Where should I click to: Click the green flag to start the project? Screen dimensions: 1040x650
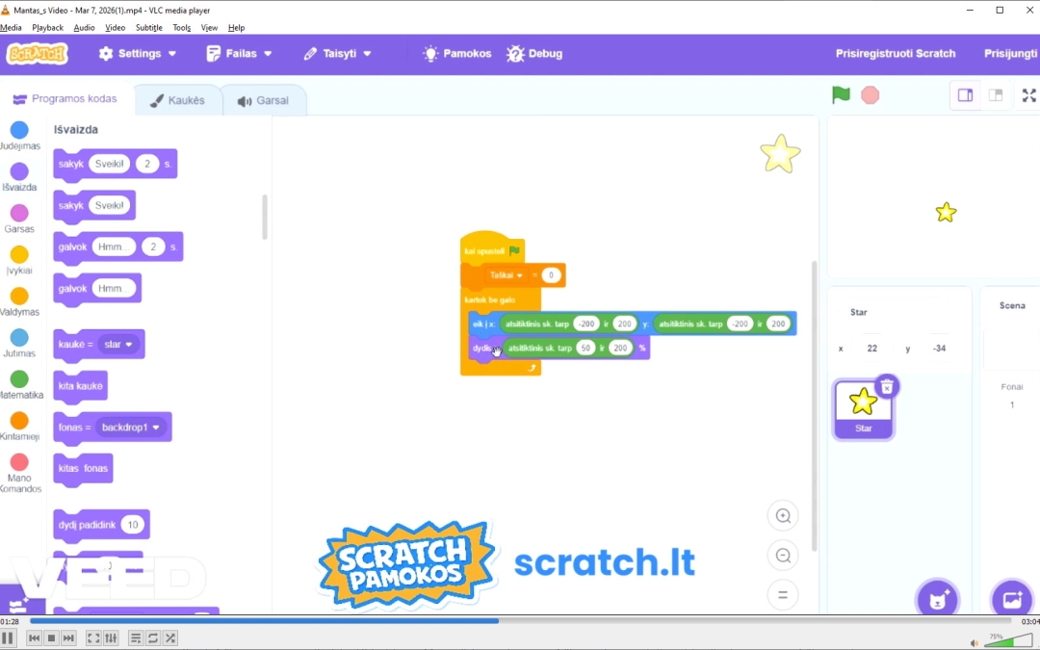pos(841,94)
